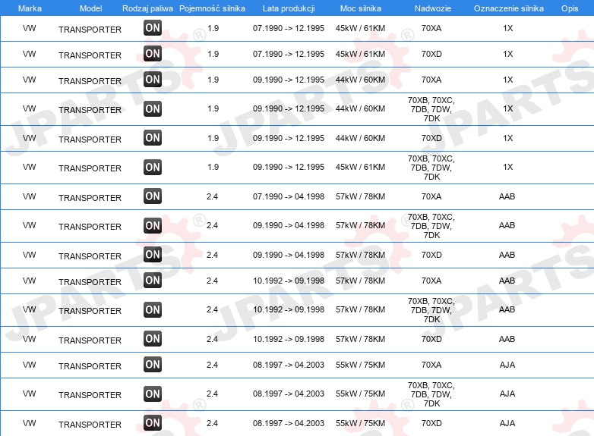Click 10.1992 -> 09.1998 in the 70XA row
Screen dimensions: 594x436
(x=289, y=281)
